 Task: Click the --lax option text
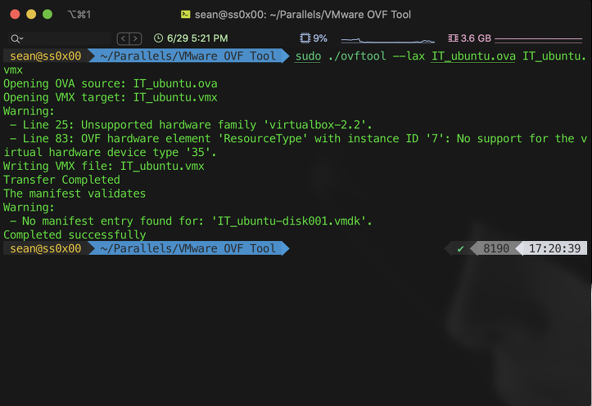(x=409, y=56)
